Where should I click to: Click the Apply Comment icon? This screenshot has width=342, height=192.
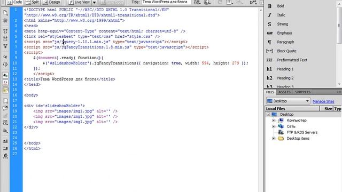coord(5,101)
